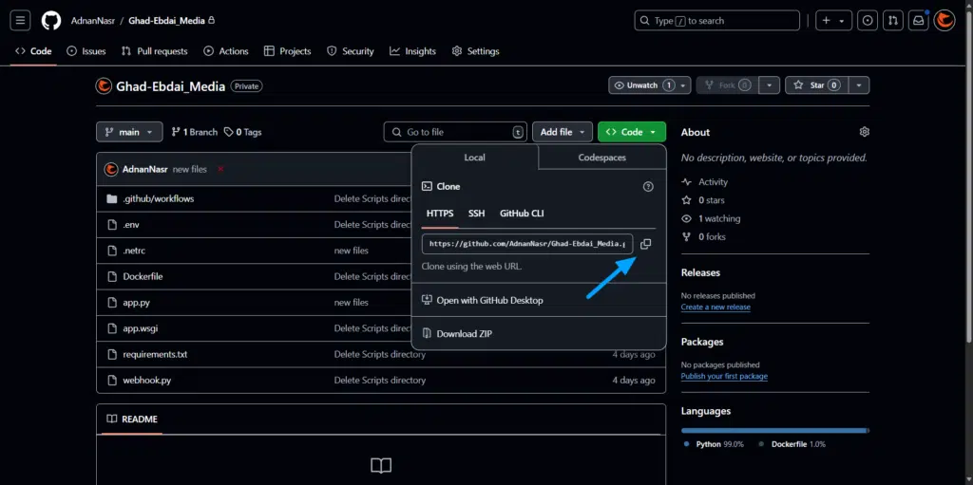Screen dimensions: 973x485
Task: Open the notifications inbox icon
Action: pyautogui.click(x=919, y=21)
